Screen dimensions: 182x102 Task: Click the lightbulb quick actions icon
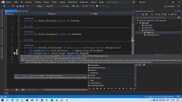point(15,54)
